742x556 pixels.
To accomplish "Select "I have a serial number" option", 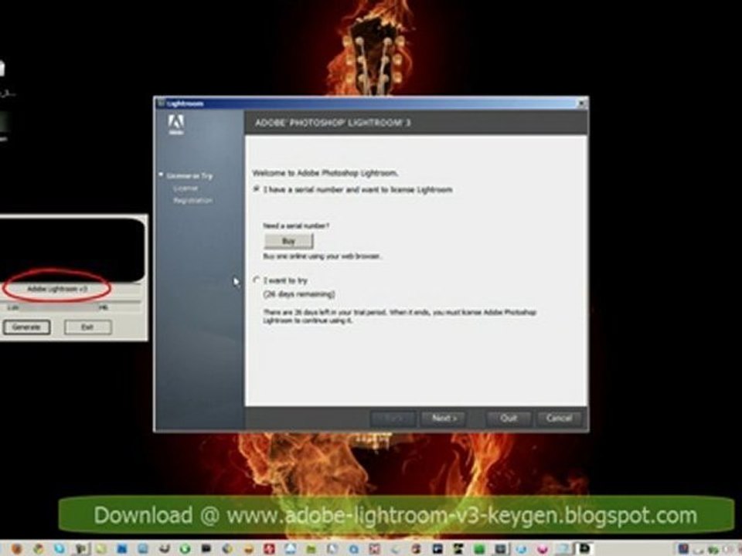I will point(257,190).
